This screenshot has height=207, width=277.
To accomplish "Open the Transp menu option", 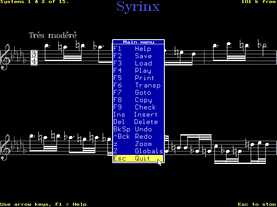I will pyautogui.click(x=138, y=85).
